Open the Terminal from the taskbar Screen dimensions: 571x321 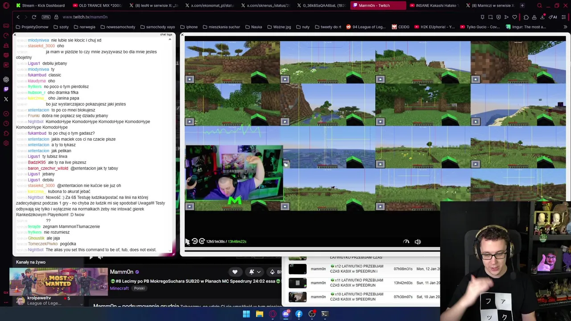pos(325,314)
